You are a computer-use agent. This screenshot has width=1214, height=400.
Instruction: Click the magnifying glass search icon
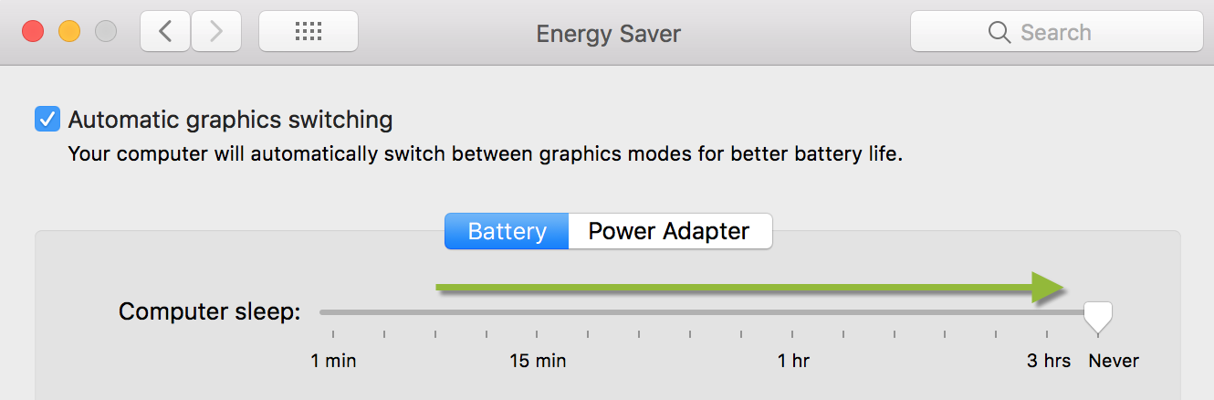(999, 33)
